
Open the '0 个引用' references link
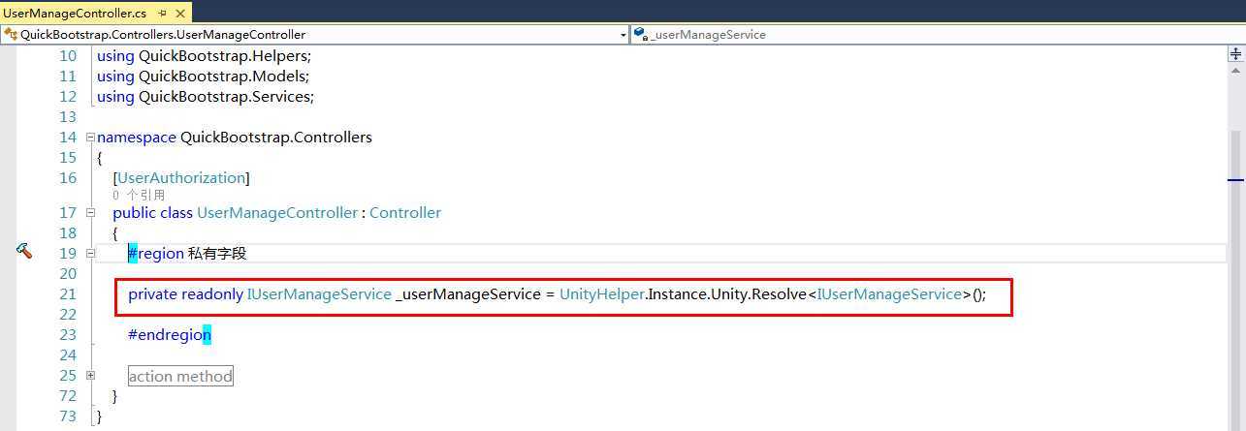(x=139, y=195)
